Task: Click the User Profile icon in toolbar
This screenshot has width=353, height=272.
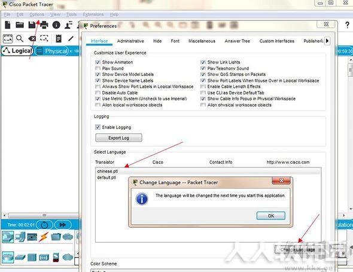Action: [68, 25]
